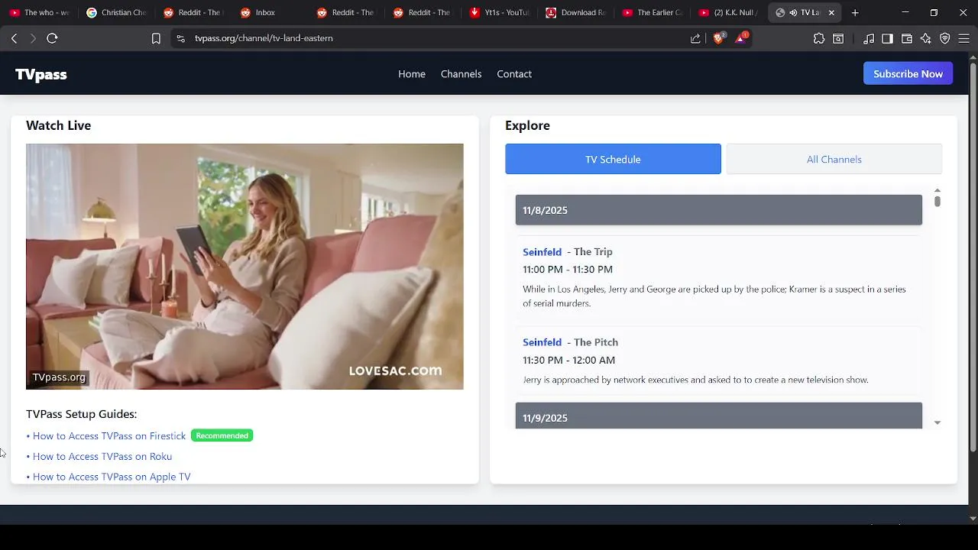Share this page via the share icon
This screenshot has width=978, height=550.
pos(695,38)
